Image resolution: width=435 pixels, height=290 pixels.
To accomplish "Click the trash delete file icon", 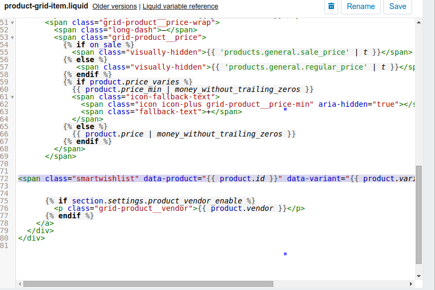I will (x=331, y=6).
